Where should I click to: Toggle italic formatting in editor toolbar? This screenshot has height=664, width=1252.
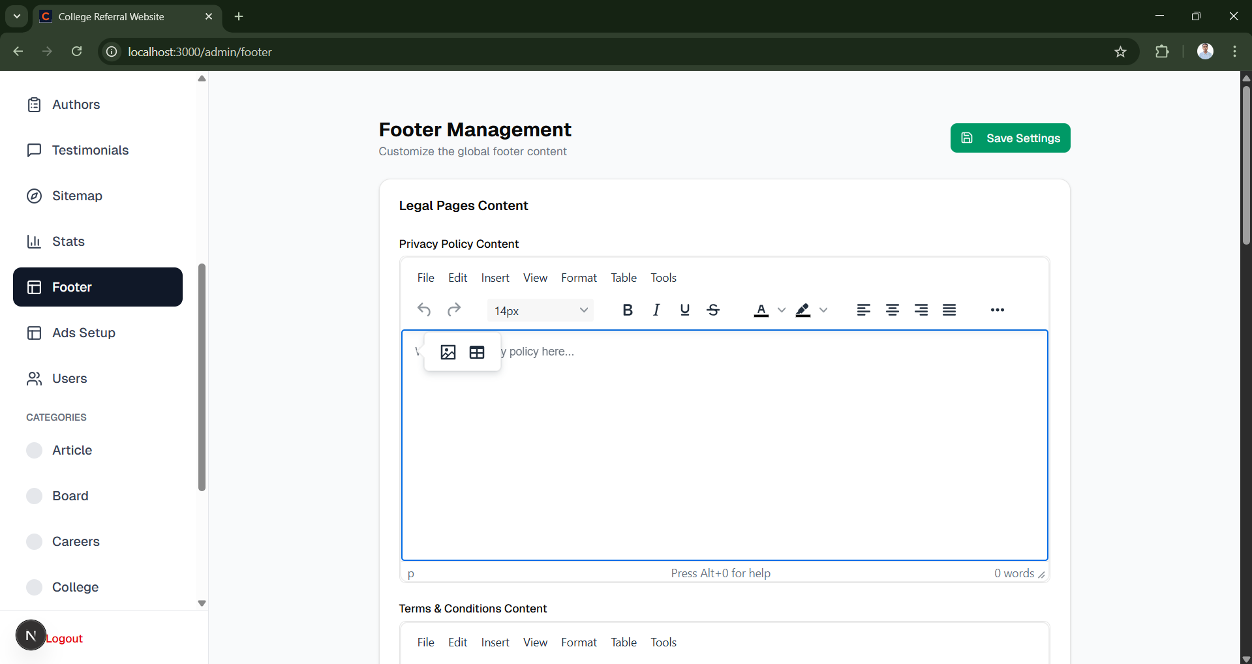(656, 310)
